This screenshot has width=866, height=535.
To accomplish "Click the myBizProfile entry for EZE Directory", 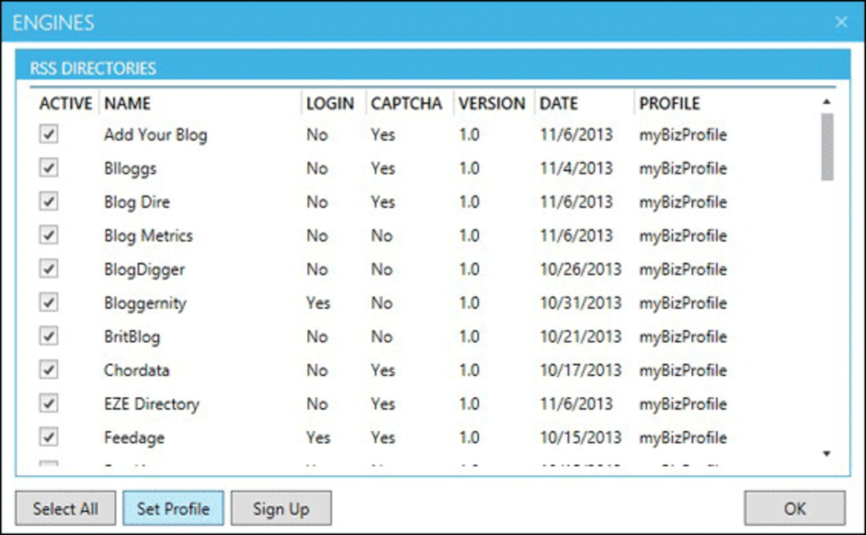I will pos(683,404).
